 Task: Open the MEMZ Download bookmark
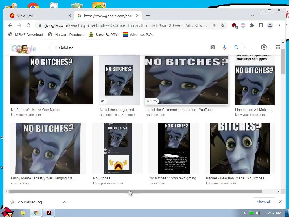click(26, 35)
